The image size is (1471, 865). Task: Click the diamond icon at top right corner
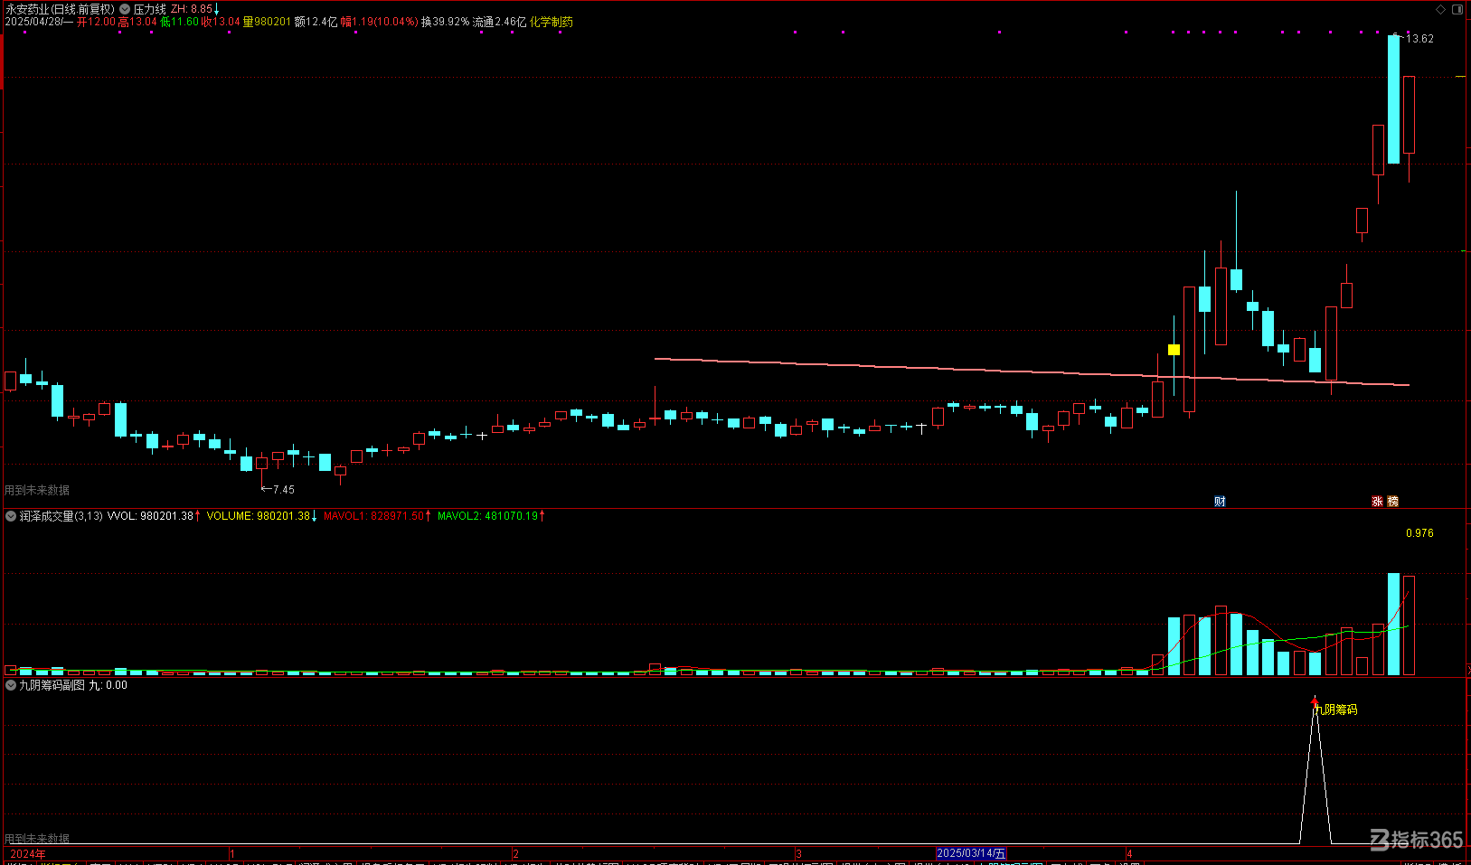coord(1441,9)
